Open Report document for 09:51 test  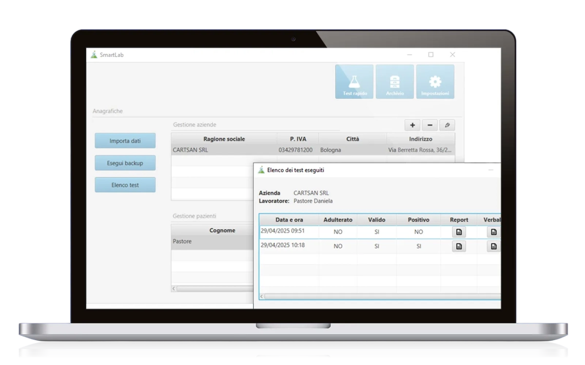pyautogui.click(x=458, y=232)
